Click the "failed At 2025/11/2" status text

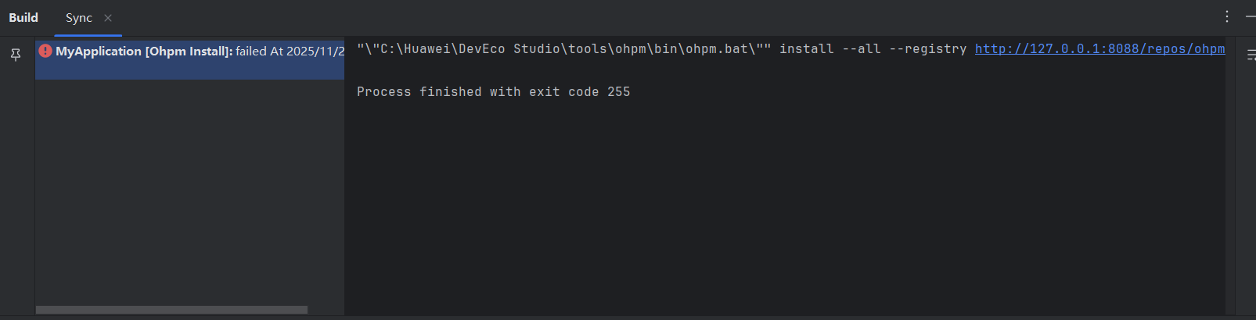290,52
